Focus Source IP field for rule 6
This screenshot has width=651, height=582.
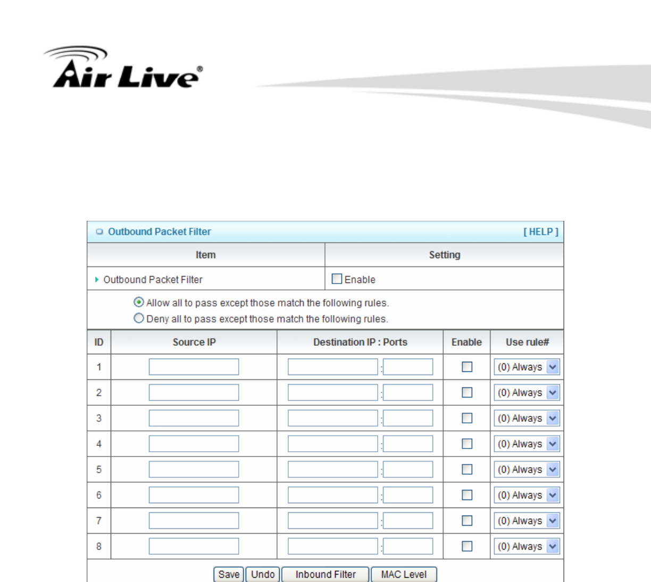click(x=194, y=495)
